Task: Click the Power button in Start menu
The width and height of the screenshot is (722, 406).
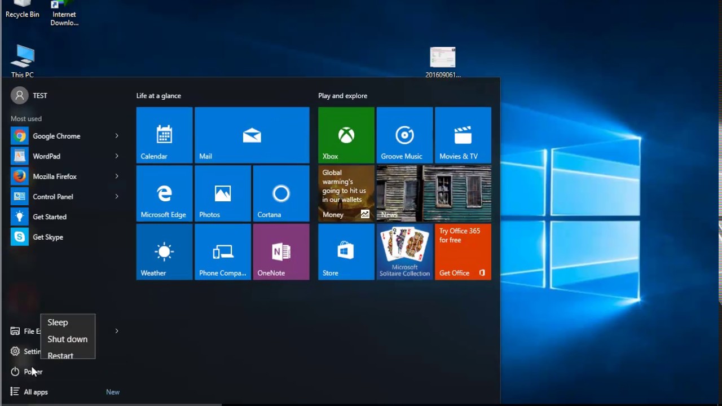Action: click(27, 372)
